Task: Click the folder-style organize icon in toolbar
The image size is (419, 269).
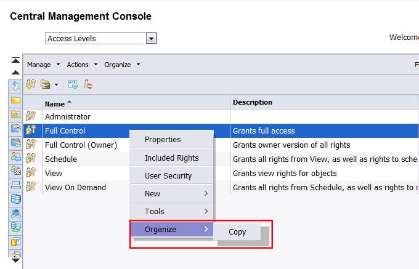Action: coord(45,84)
